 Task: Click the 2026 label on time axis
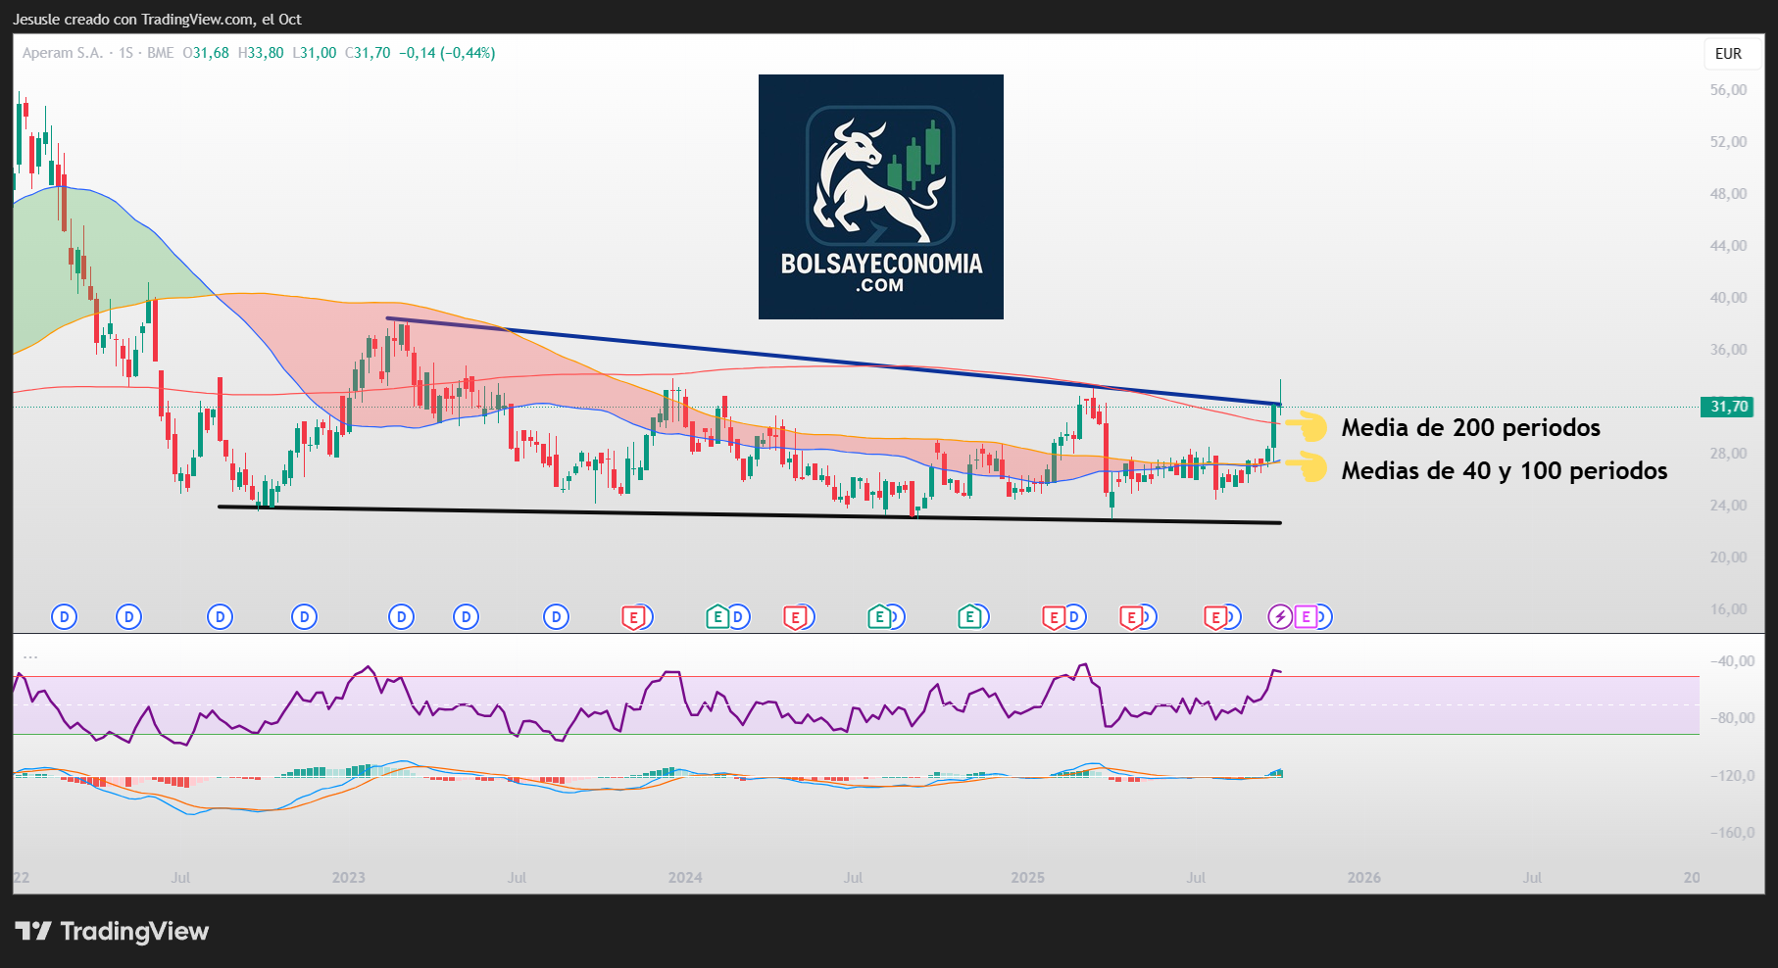pos(1363,877)
